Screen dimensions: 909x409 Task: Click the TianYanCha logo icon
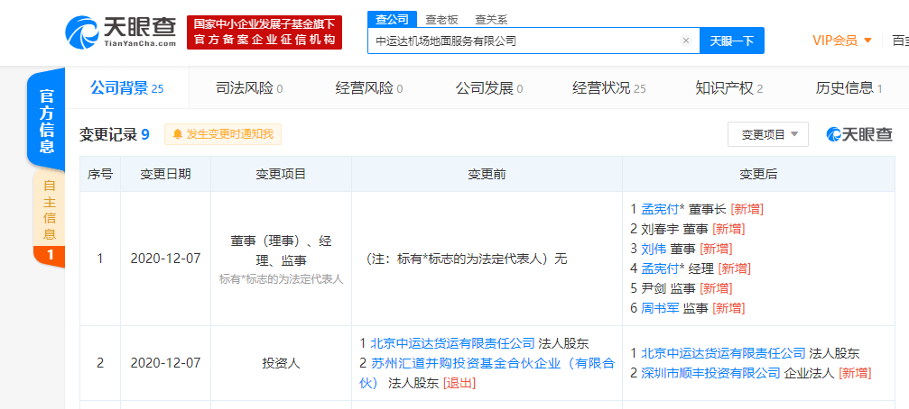point(81,32)
